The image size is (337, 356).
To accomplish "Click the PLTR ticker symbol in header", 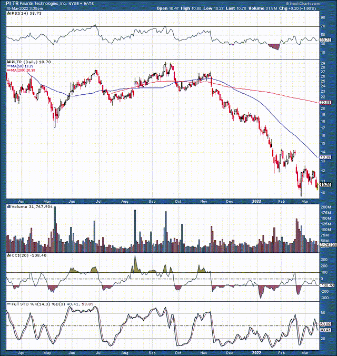I will [12, 4].
